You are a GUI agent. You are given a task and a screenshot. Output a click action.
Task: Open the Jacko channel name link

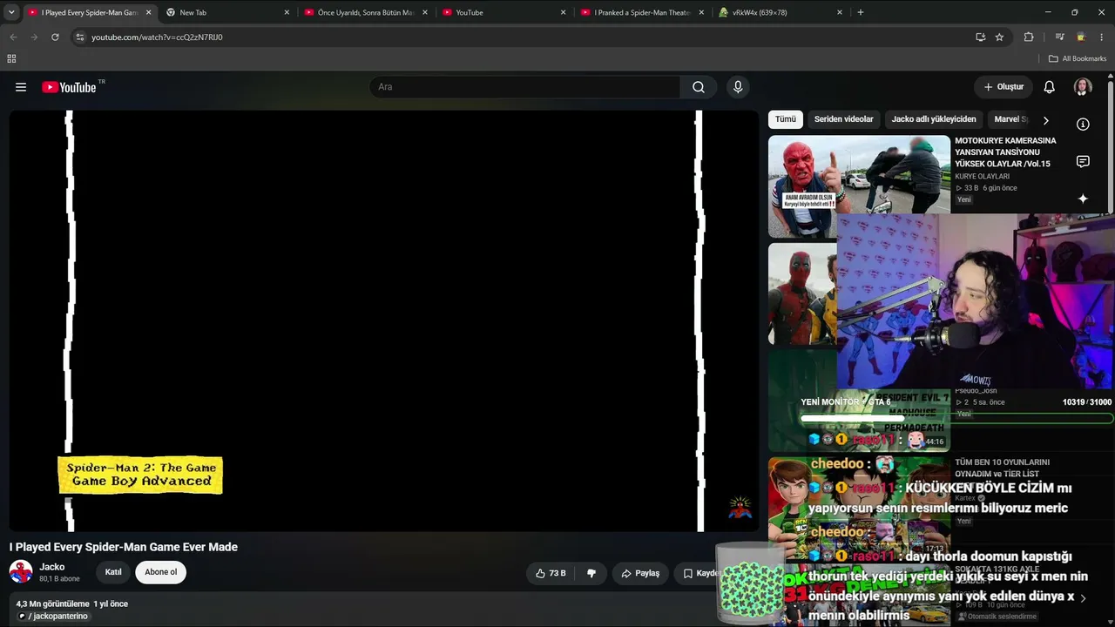point(52,567)
